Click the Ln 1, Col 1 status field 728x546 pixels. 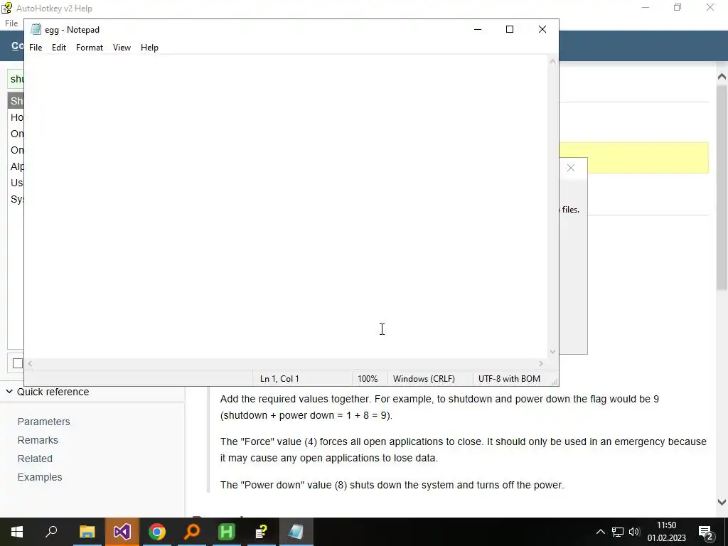[x=301, y=379]
